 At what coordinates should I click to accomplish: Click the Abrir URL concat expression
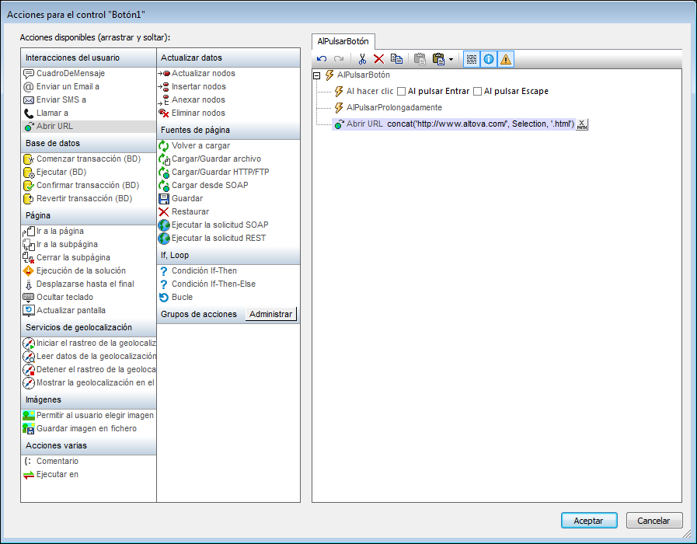tap(480, 124)
